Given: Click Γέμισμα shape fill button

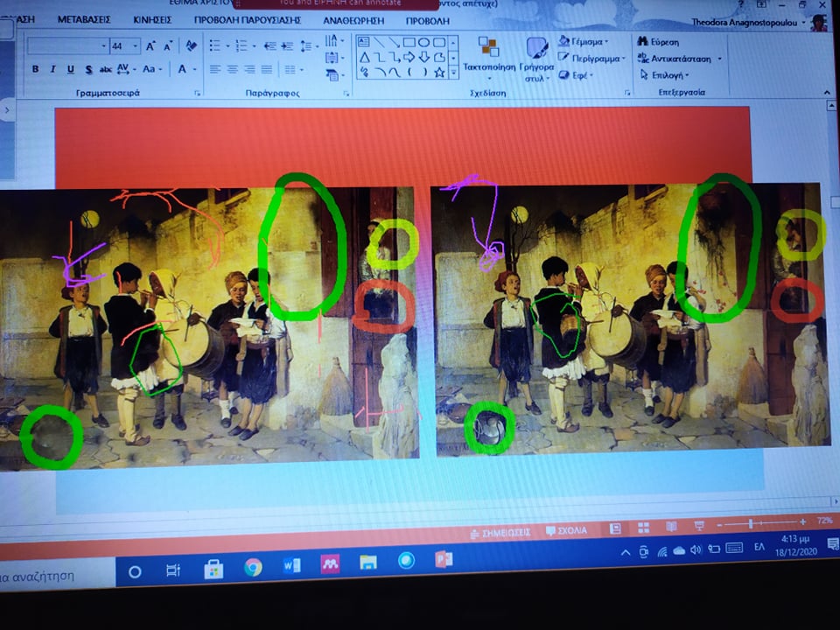Looking at the screenshot, I should 584,41.
